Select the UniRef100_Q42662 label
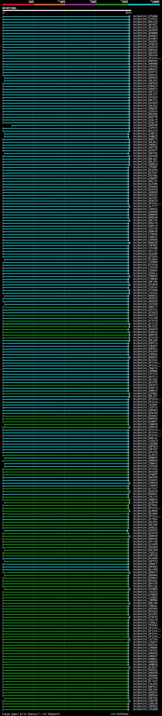Screen dimensions: 162x716 [x=145, y=41]
